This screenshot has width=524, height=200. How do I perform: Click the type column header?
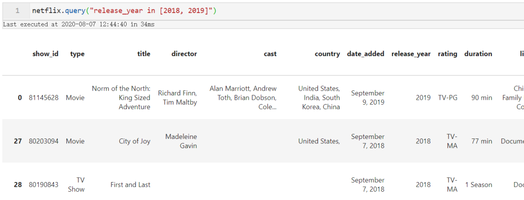point(77,54)
